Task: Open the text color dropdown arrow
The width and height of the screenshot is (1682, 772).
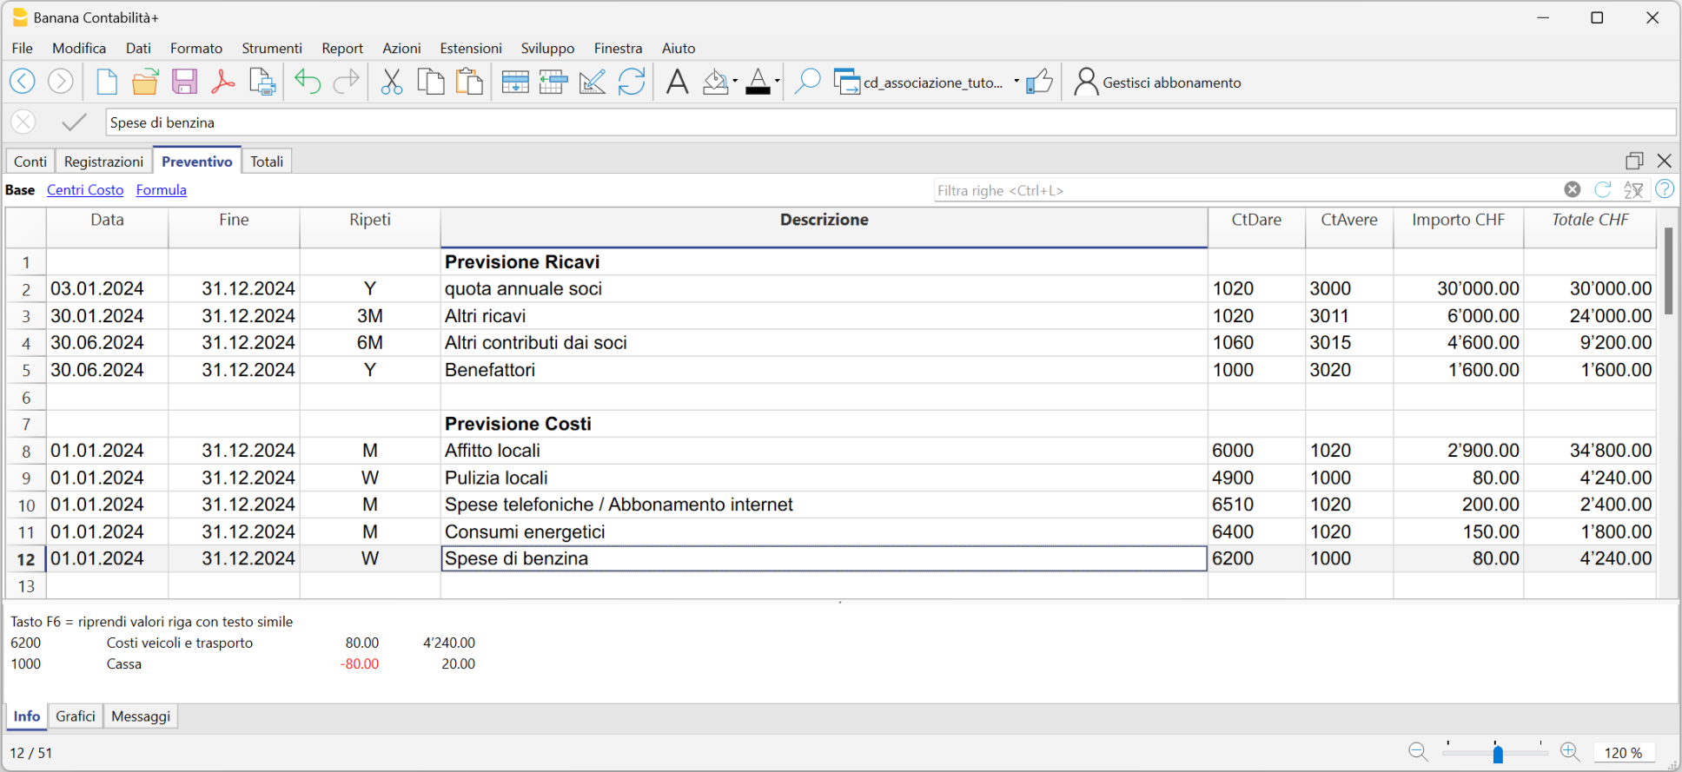Action: 777,82
